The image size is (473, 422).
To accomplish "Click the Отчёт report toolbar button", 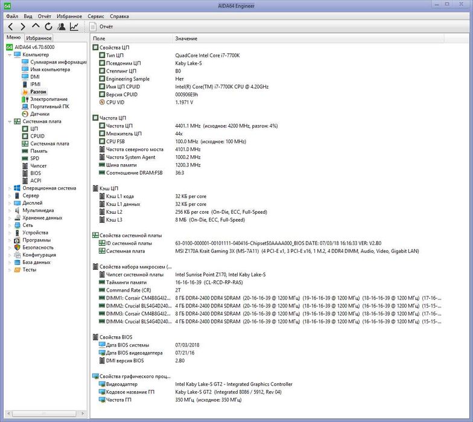I will click(101, 27).
